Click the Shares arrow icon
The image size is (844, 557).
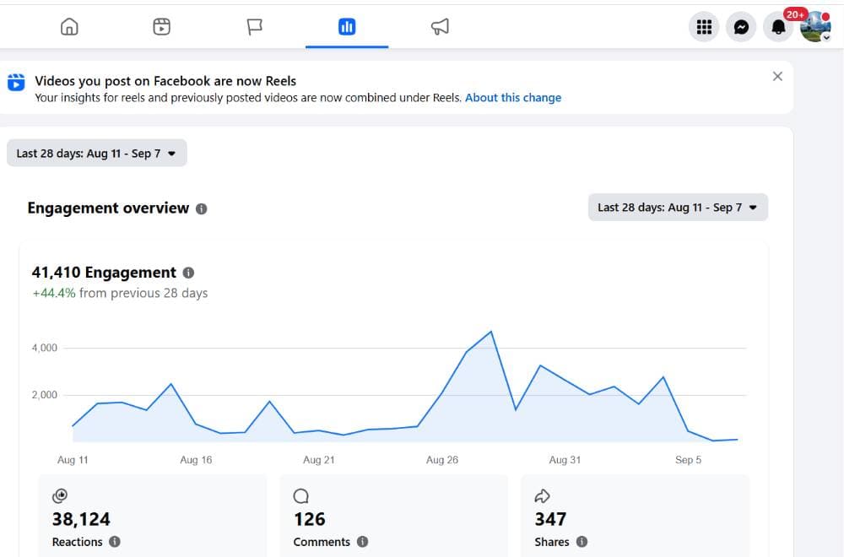(542, 495)
